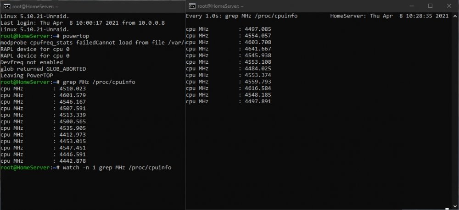Click the right terminal window's console icon
The height and width of the screenshot is (210, 459).
[x=192, y=6]
